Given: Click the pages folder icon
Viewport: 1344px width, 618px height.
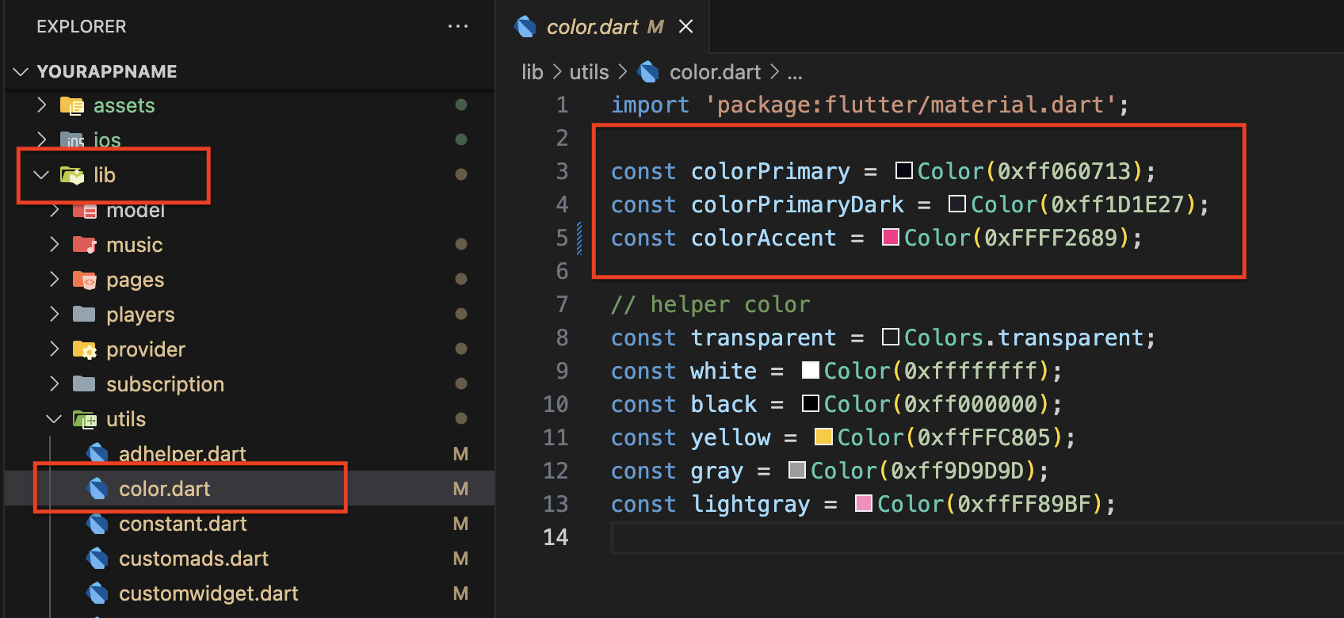Looking at the screenshot, I should (84, 280).
